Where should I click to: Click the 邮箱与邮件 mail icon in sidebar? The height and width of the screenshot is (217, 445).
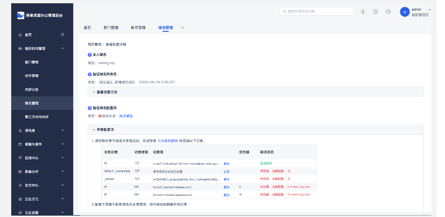point(20,144)
